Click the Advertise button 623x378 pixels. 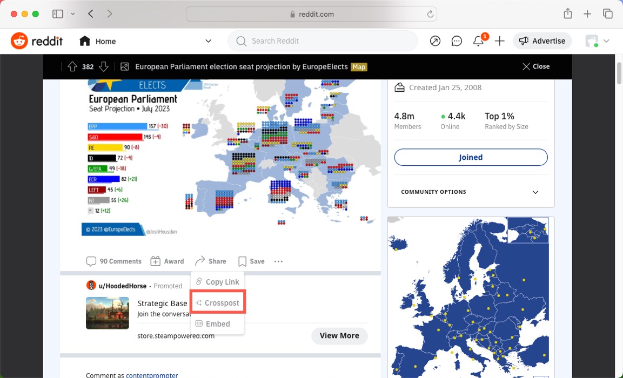tap(542, 41)
